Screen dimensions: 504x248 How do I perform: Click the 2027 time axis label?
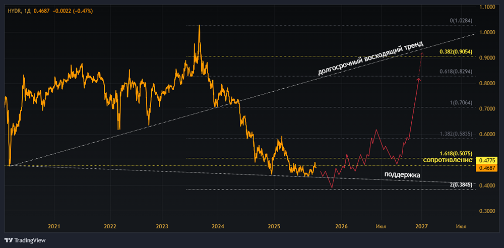coord(421,226)
